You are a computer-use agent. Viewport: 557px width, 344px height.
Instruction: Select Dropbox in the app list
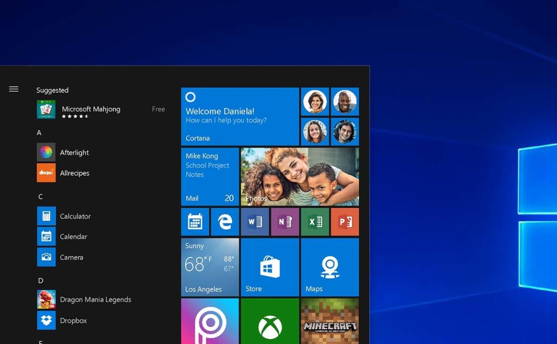coord(73,320)
